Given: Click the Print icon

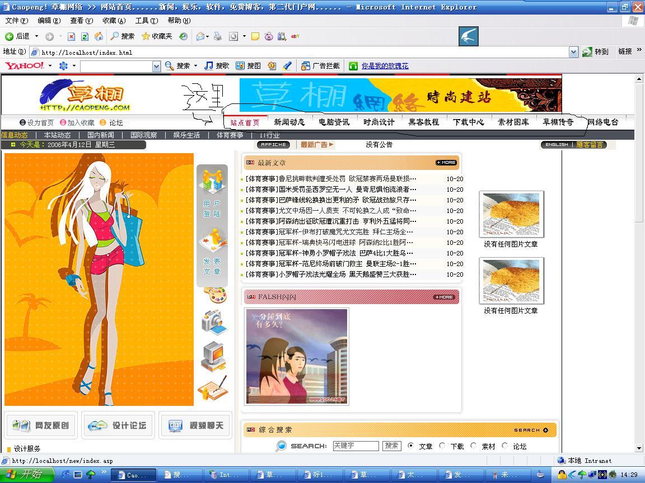Looking at the screenshot, I should (x=218, y=36).
